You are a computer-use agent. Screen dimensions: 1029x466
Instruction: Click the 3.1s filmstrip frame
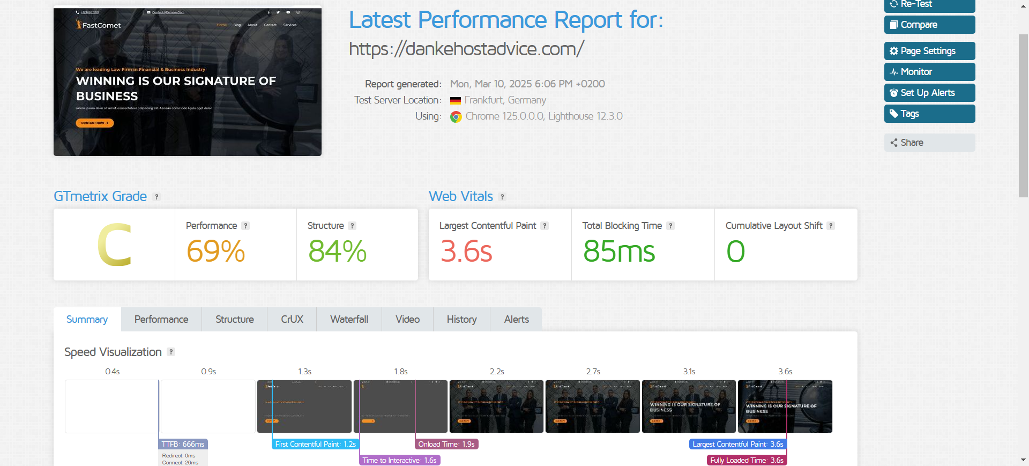tap(689, 406)
